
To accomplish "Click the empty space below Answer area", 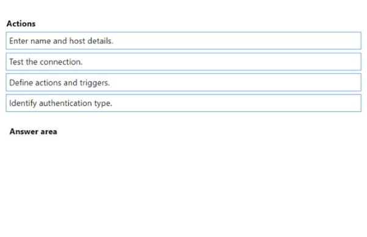I will (x=184, y=185).
